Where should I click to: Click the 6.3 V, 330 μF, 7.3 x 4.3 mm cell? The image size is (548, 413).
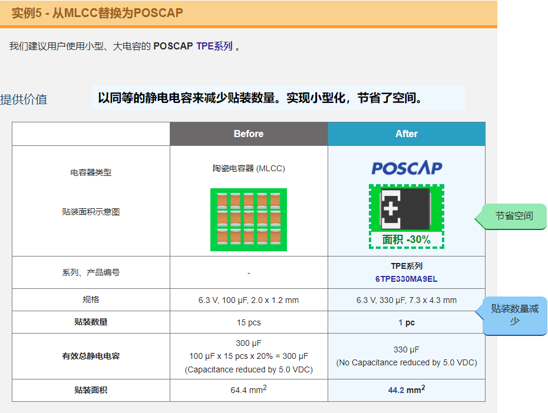pos(407,300)
